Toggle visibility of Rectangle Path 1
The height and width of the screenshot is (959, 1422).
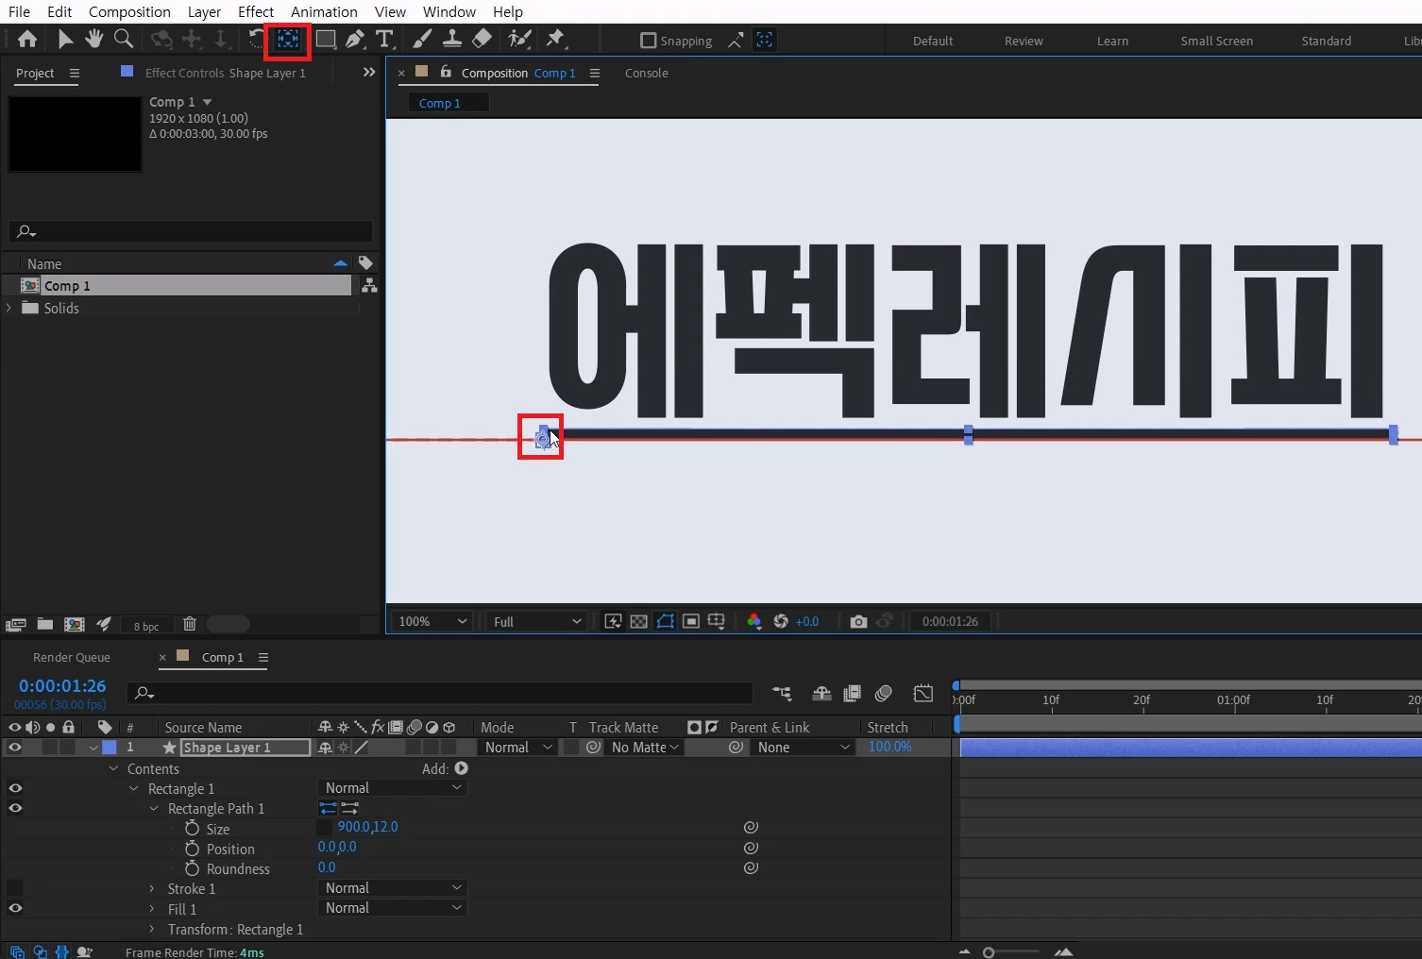15,808
